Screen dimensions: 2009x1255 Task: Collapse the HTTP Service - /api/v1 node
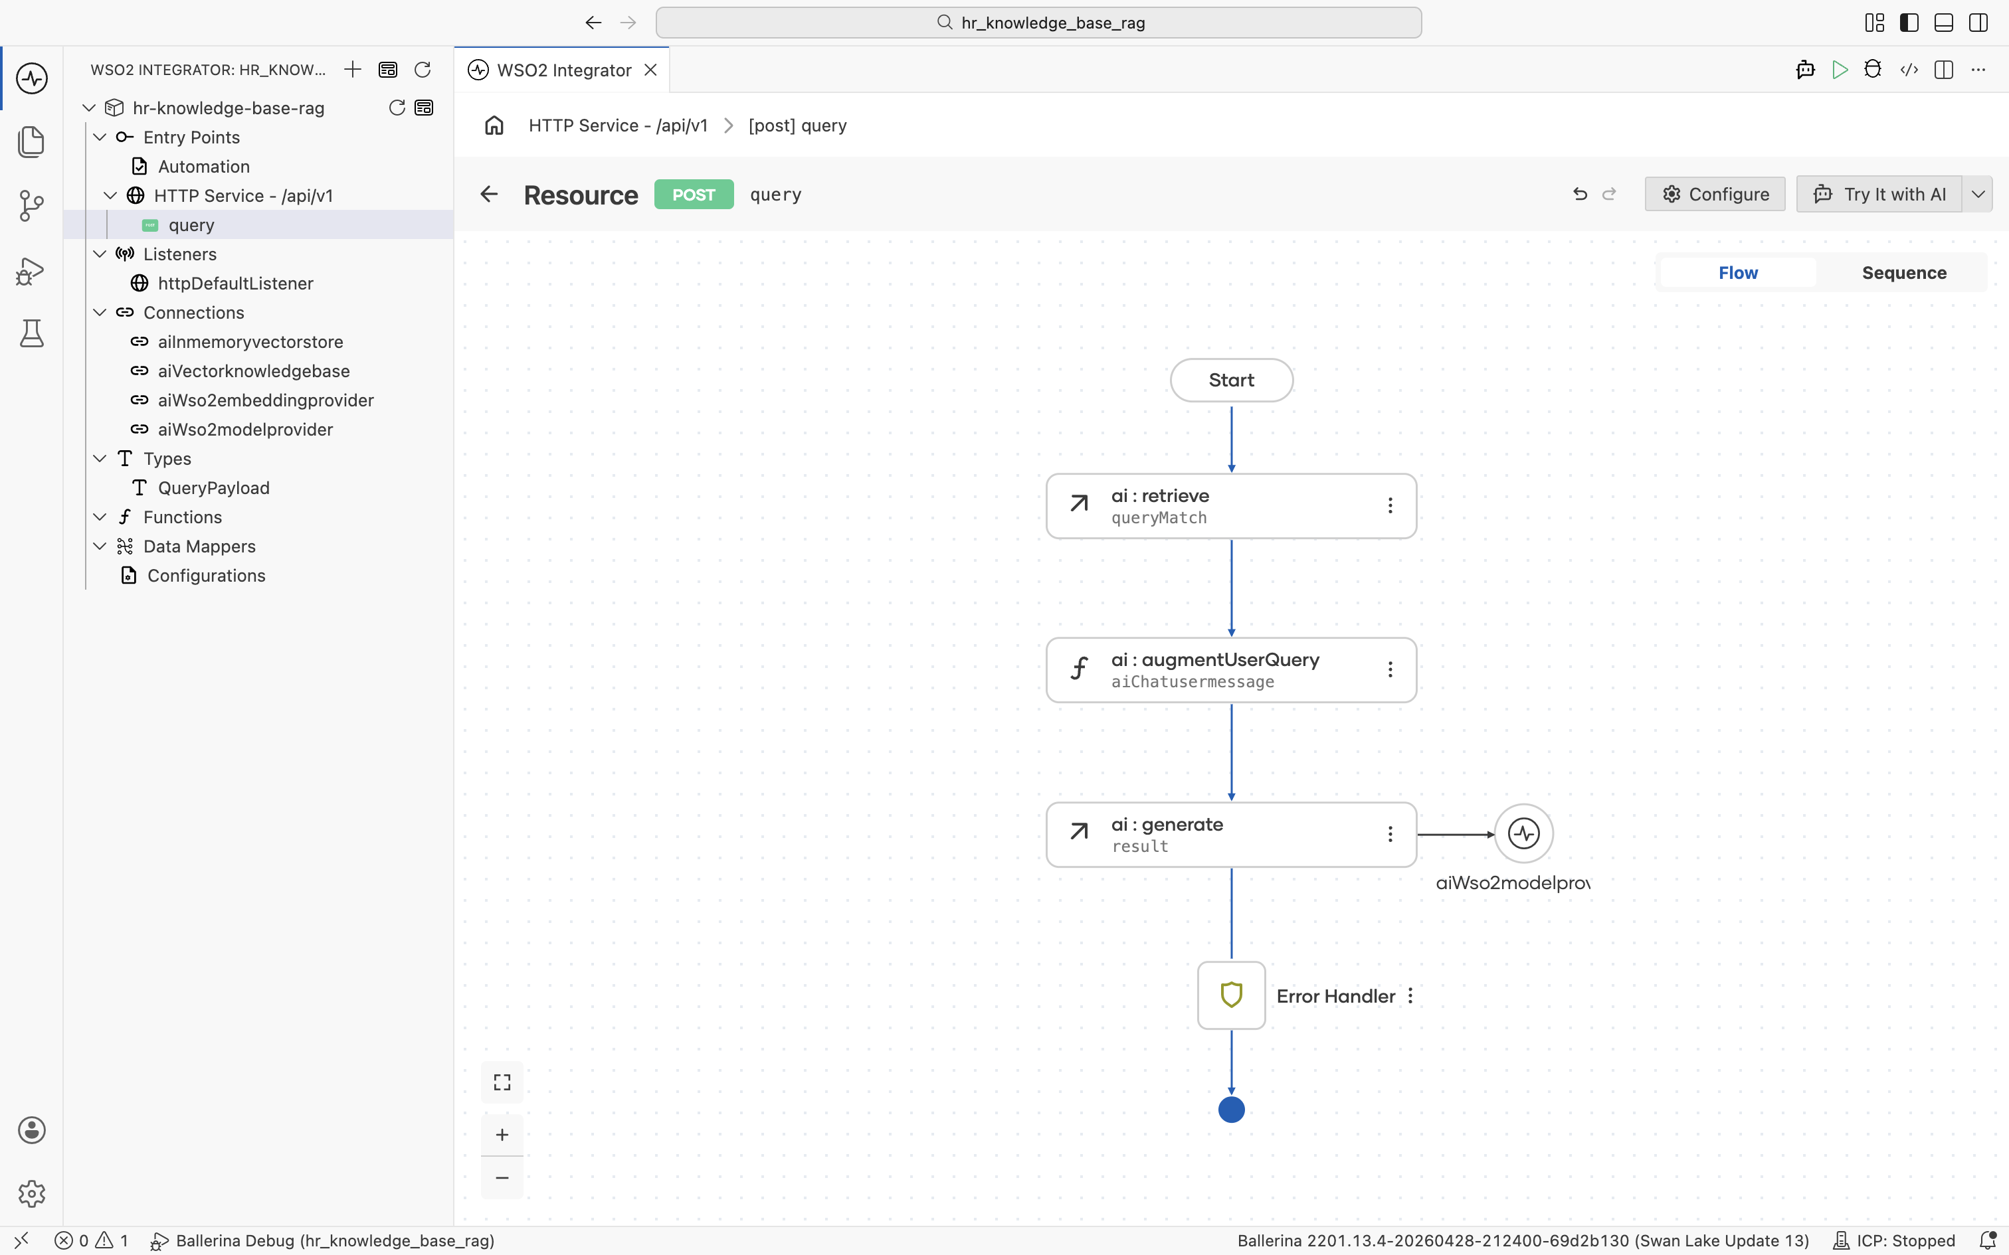pyautogui.click(x=110, y=196)
